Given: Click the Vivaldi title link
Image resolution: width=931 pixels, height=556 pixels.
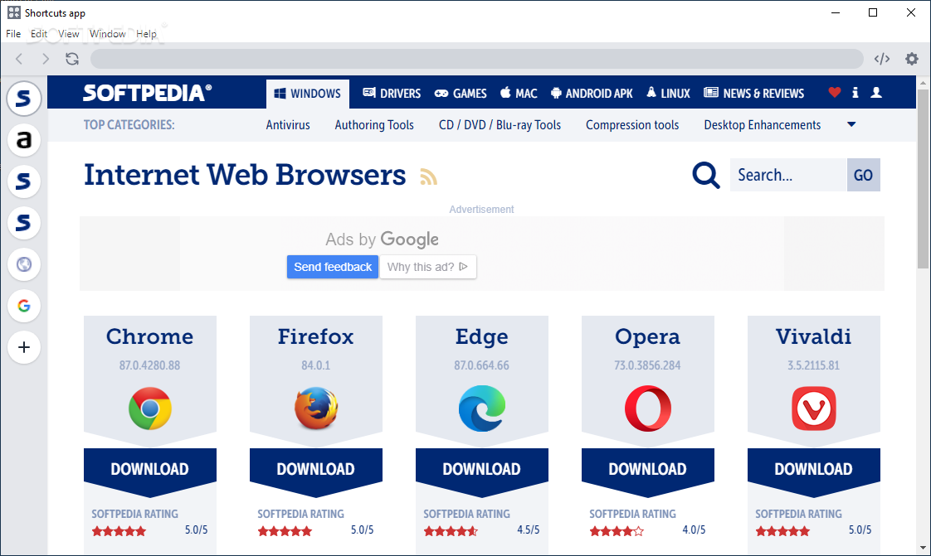Looking at the screenshot, I should 813,336.
